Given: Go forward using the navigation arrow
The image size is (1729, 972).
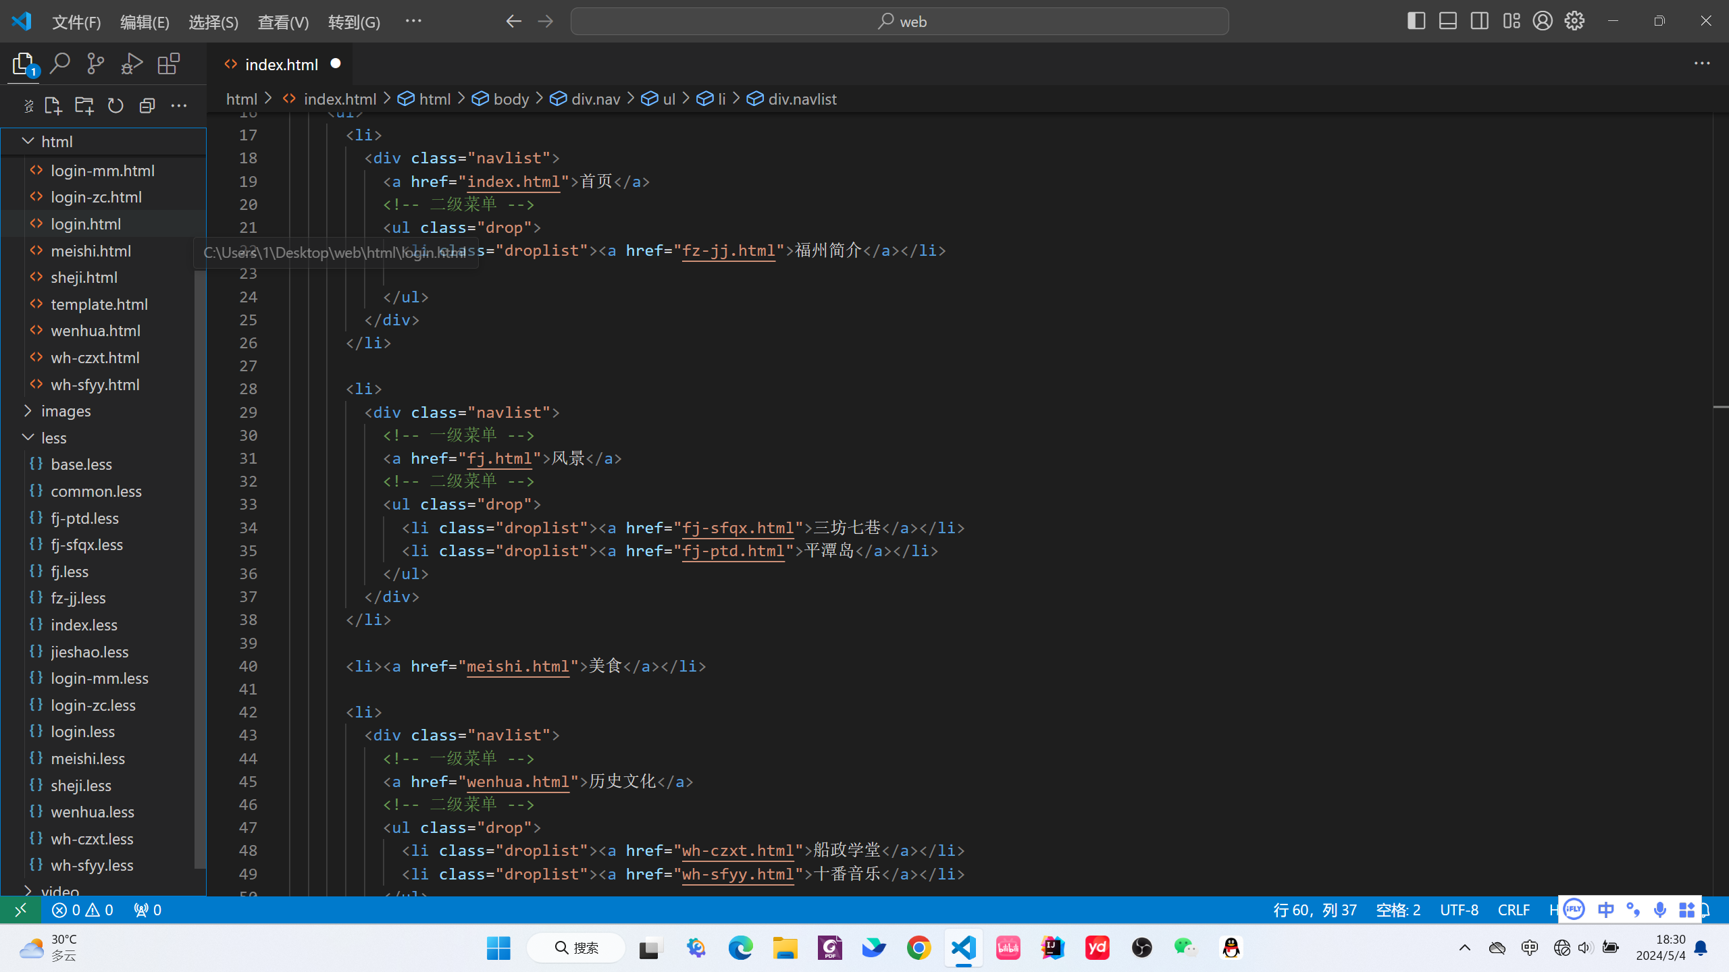Looking at the screenshot, I should [x=546, y=22].
